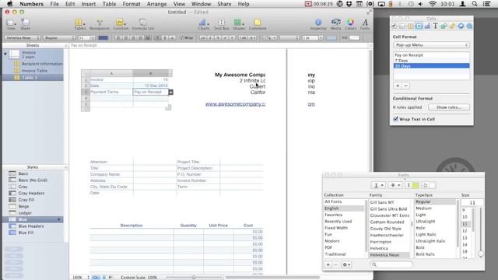Switch to Graphic inspector tab
The width and height of the screenshot is (498, 280).
pos(444,26)
